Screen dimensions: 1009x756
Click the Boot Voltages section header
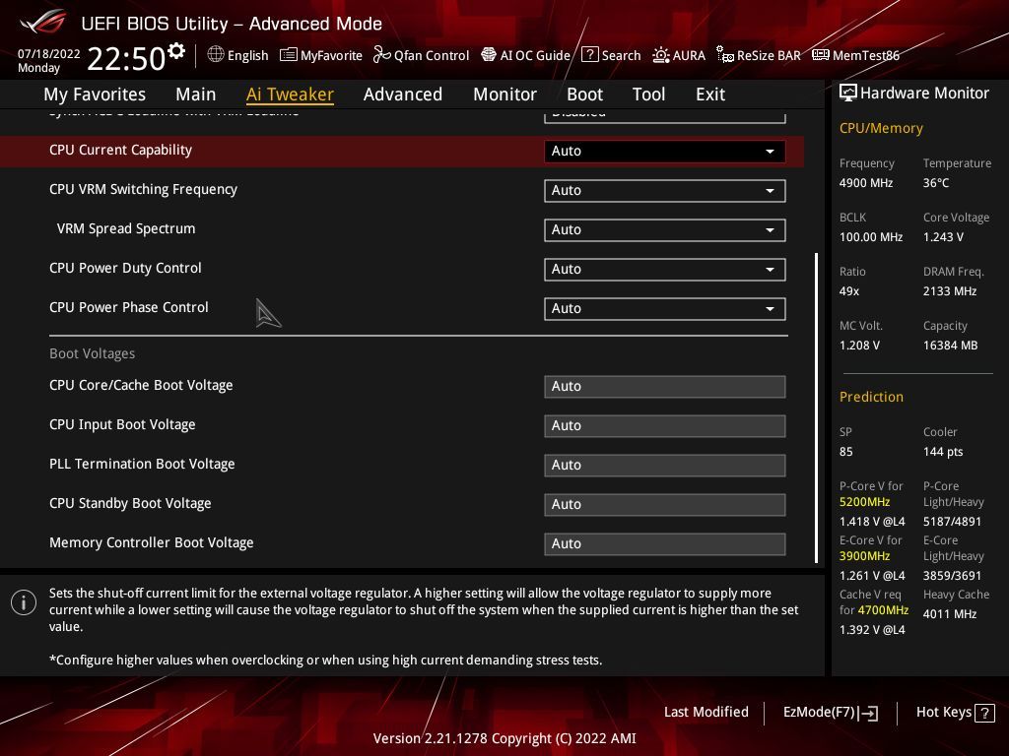pos(92,353)
